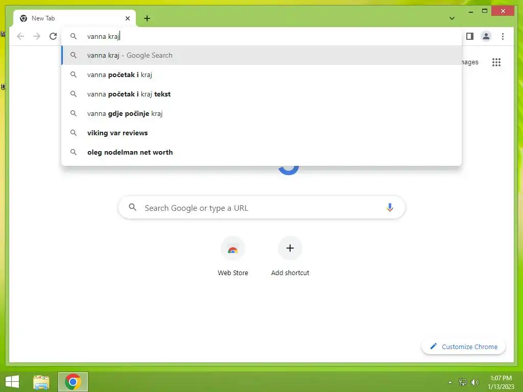
Task: Select the New Tab tab
Action: [75, 18]
